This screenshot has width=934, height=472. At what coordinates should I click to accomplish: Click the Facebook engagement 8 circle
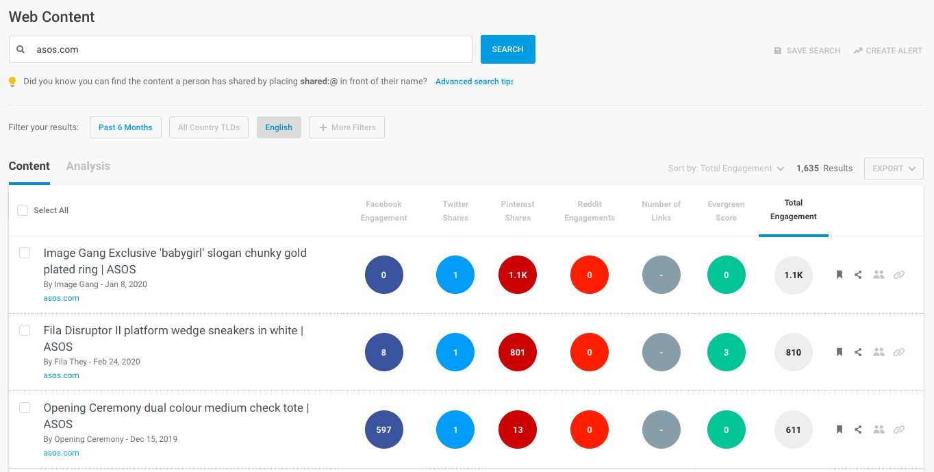point(384,352)
